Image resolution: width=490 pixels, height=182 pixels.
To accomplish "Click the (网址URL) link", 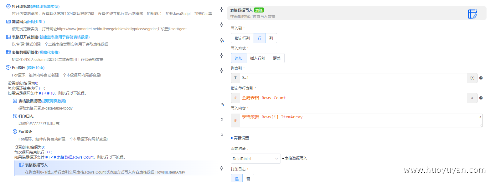I will (36, 22).
